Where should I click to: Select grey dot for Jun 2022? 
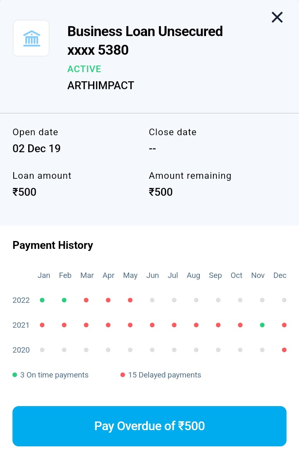152,300
